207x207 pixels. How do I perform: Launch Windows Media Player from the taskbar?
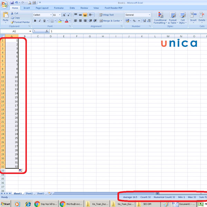[x=17, y=204]
